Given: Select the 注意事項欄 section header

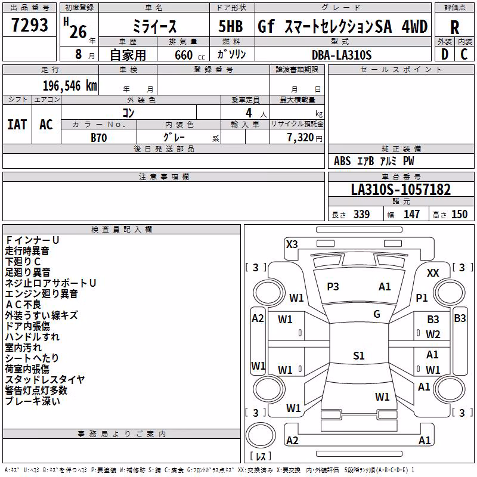Looking at the screenshot, I should 163,176.
